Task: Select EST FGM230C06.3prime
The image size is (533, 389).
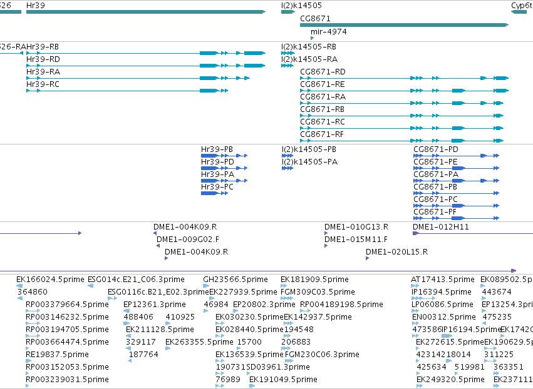Action: (x=322, y=355)
